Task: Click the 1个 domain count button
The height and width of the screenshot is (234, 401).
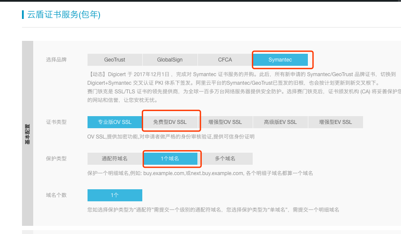Action: tap(115, 195)
